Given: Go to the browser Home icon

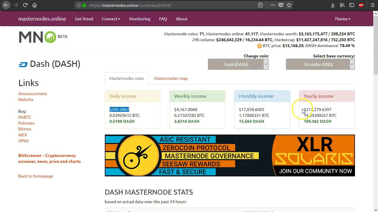Looking at the screenshot, I should coord(35,5).
